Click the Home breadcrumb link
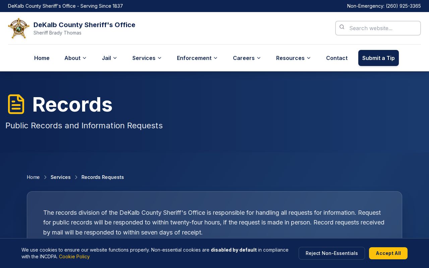The height and width of the screenshot is (268, 429). point(33,177)
